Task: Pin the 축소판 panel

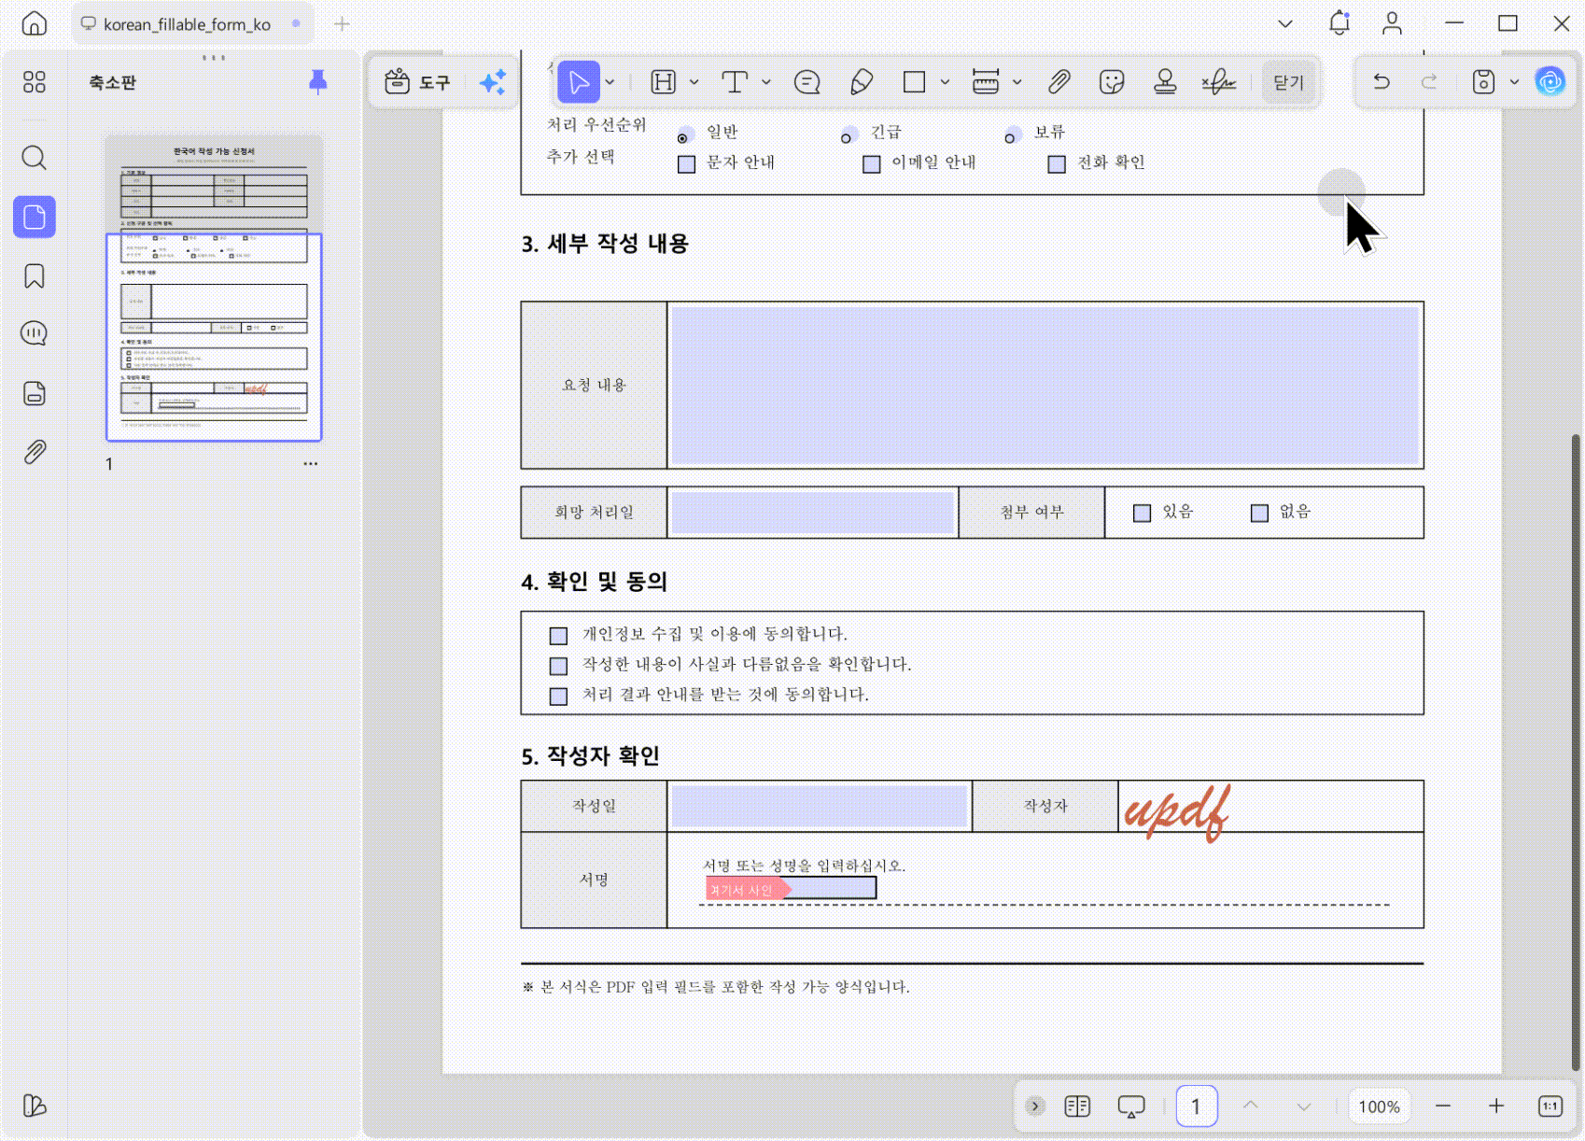Action: click(x=318, y=82)
